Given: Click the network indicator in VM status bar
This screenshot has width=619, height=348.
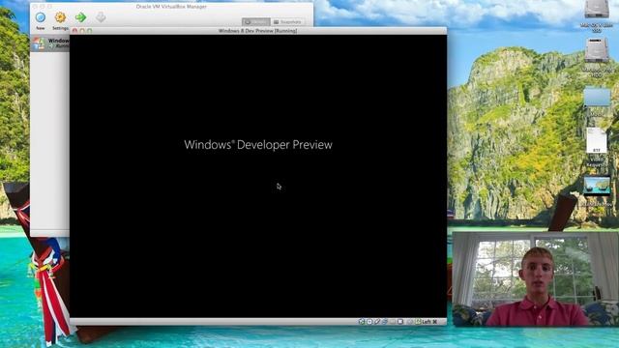Looking at the screenshot, I should click(385, 322).
